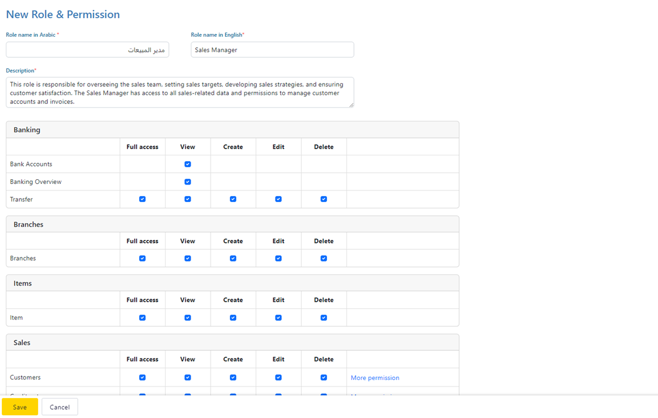Uncheck View permission for Banking Overview

pos(188,182)
